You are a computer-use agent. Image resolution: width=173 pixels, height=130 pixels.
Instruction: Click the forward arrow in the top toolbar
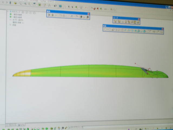pyautogui.click(x=7, y=2)
